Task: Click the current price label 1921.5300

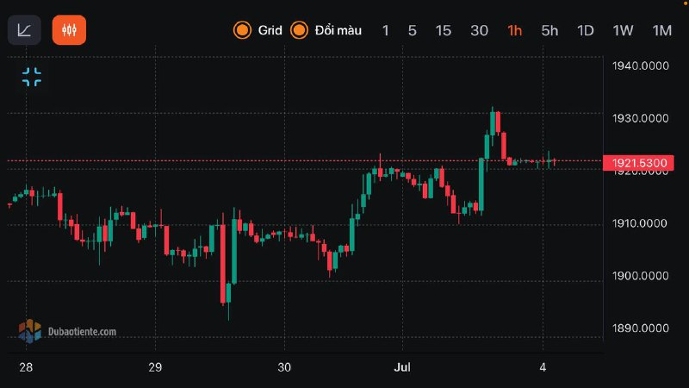Action: tap(638, 162)
